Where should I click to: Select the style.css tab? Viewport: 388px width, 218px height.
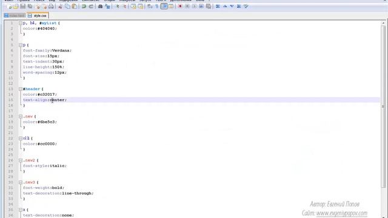click(38, 16)
